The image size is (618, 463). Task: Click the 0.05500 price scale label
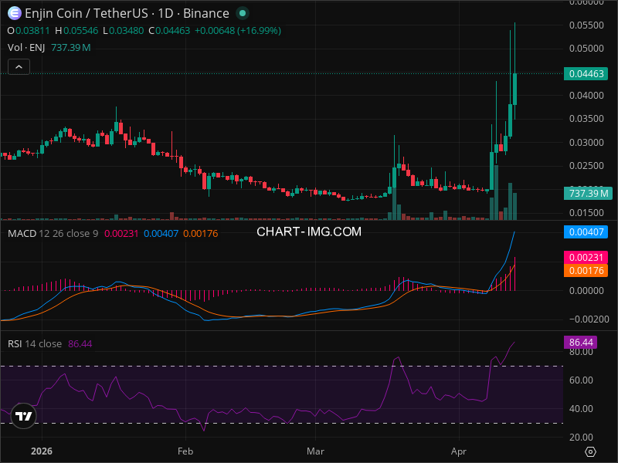click(x=586, y=25)
